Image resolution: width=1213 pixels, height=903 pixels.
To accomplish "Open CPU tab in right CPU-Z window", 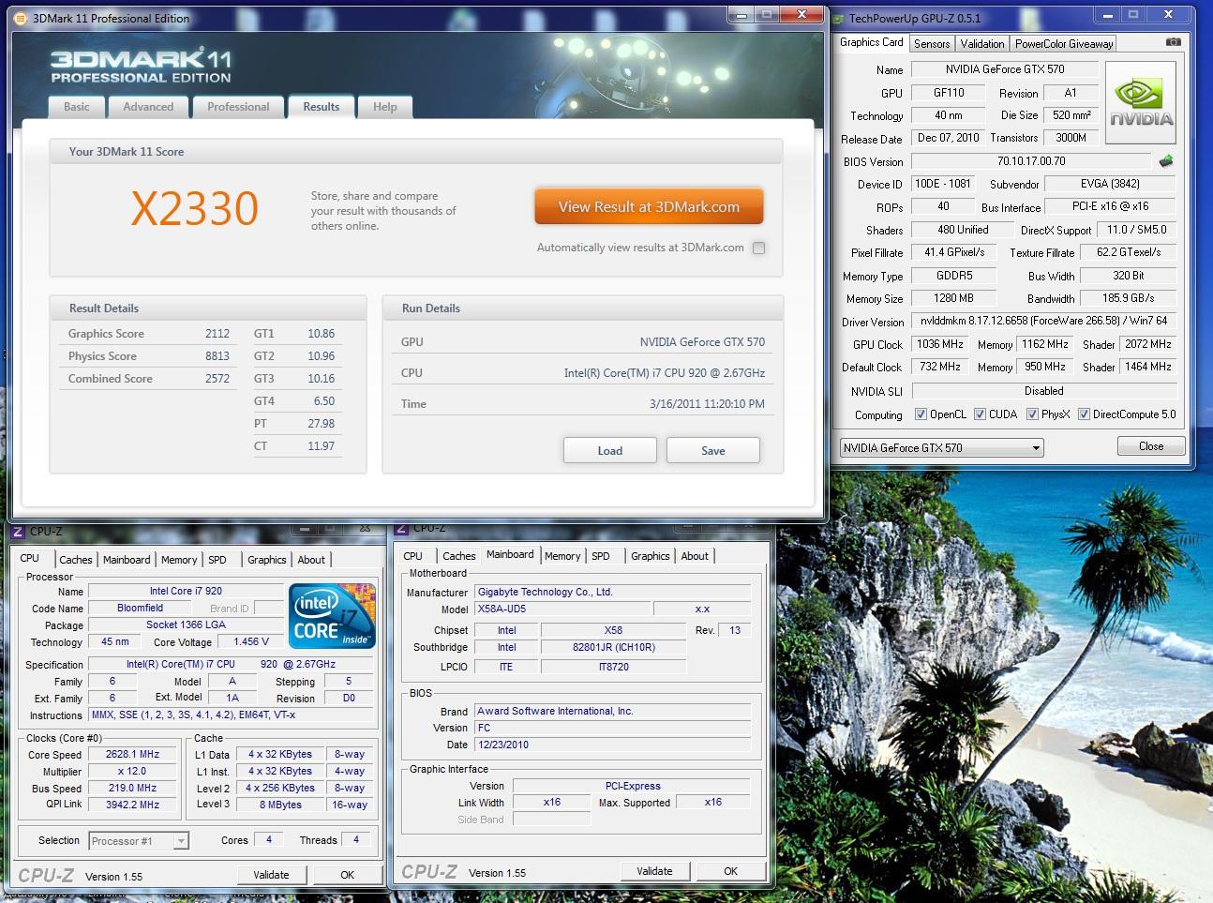I will (x=412, y=556).
